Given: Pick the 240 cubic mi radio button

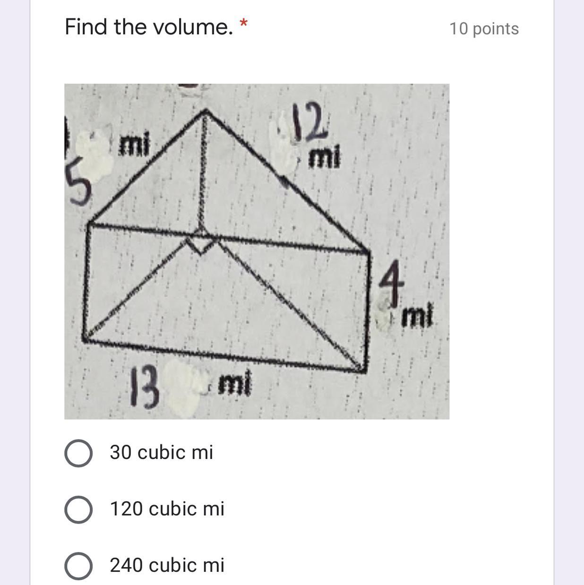Looking at the screenshot, I should [x=78, y=566].
